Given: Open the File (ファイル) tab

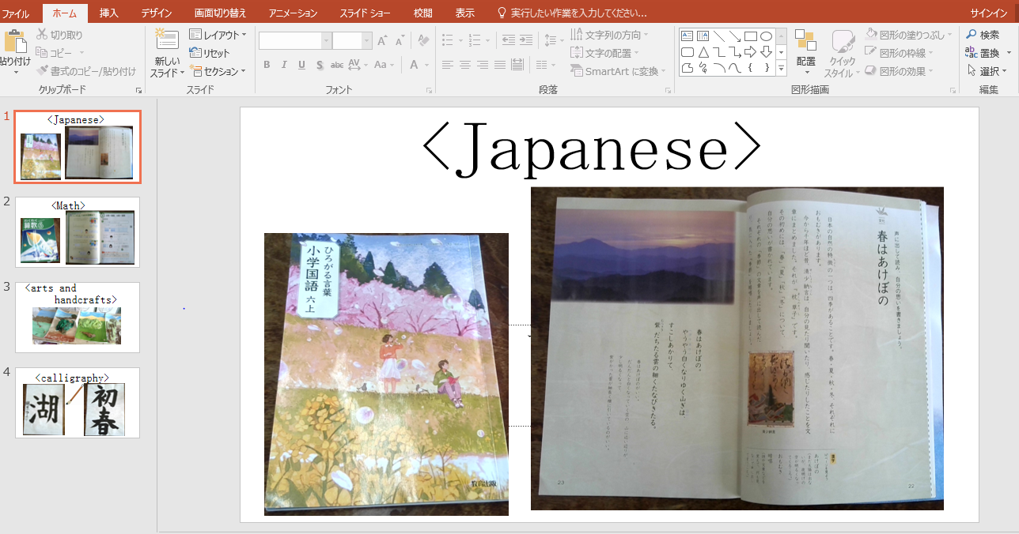Looking at the screenshot, I should pos(16,13).
